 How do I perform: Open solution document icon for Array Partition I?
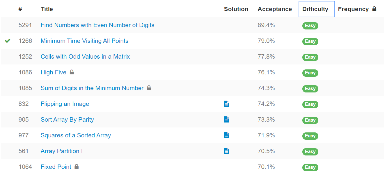[227, 151]
